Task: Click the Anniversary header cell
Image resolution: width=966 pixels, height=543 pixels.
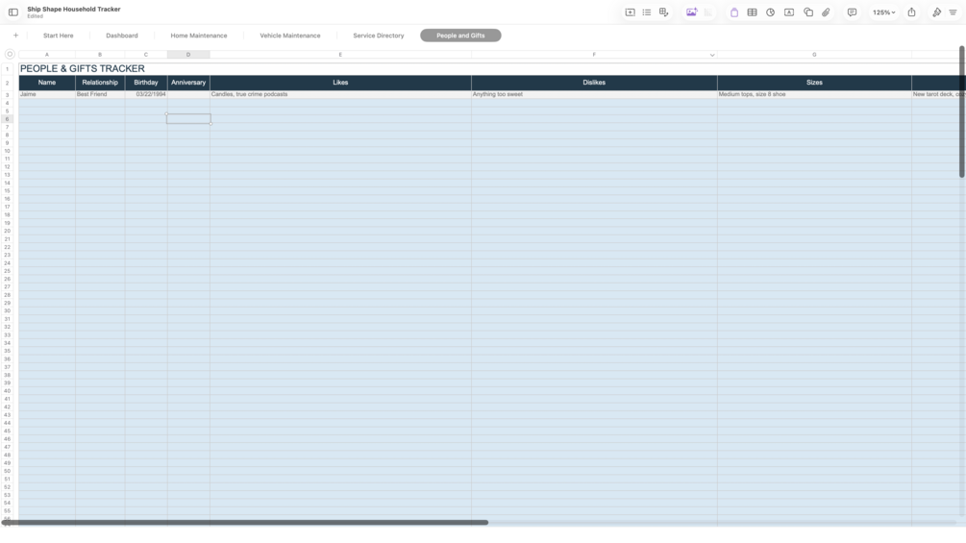Action: 188,83
